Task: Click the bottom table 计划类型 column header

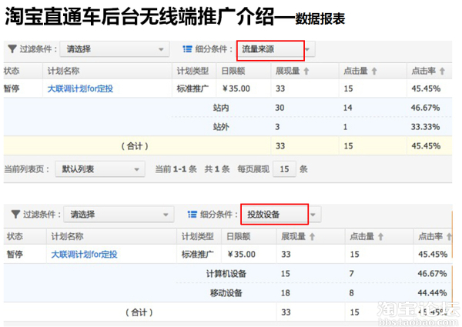Action: [x=198, y=236]
